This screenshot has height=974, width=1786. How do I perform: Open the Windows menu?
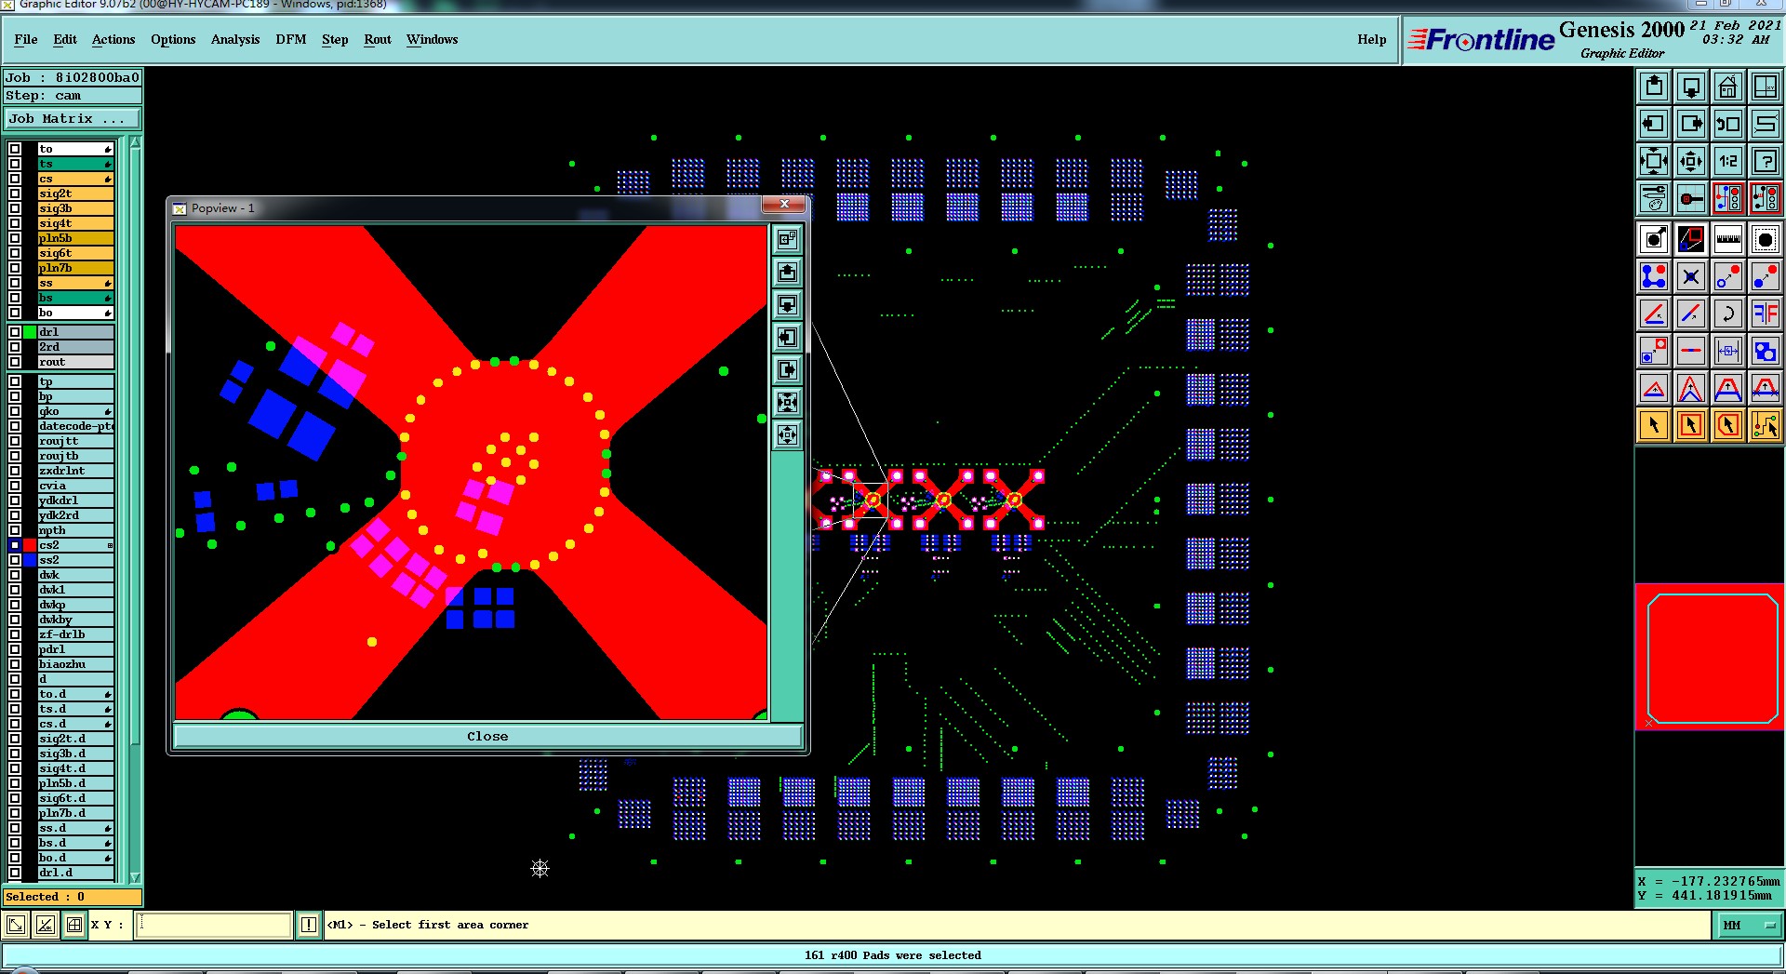click(x=433, y=39)
